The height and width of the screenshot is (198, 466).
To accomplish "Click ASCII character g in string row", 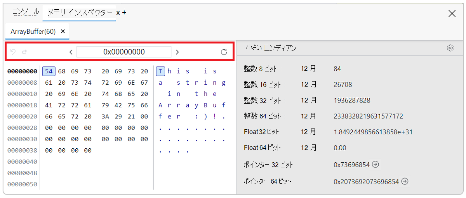I will pyautogui.click(x=224, y=83).
